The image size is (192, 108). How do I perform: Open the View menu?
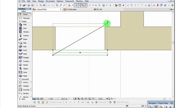(34, 1)
